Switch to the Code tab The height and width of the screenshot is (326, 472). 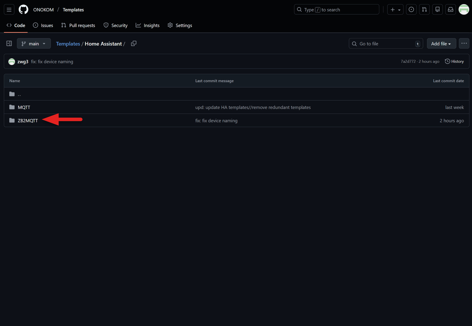coord(16,25)
